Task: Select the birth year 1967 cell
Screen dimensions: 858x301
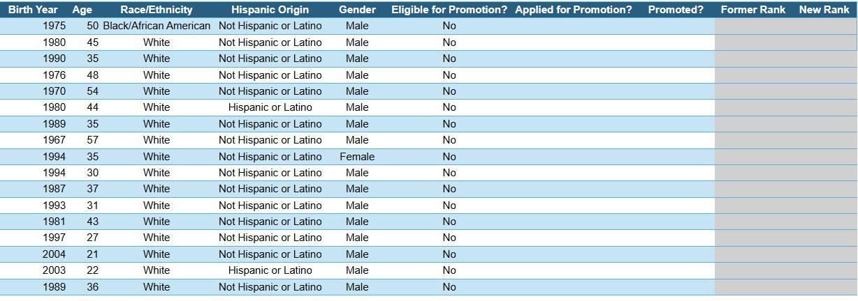Action: point(54,140)
